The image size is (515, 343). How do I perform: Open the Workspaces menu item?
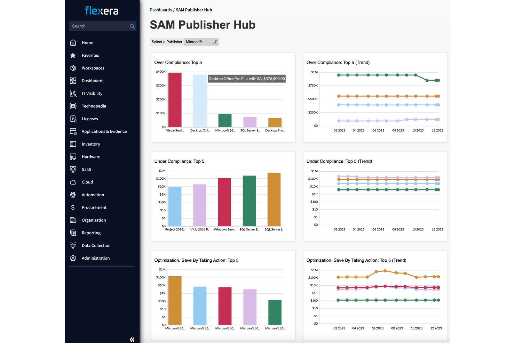point(93,68)
